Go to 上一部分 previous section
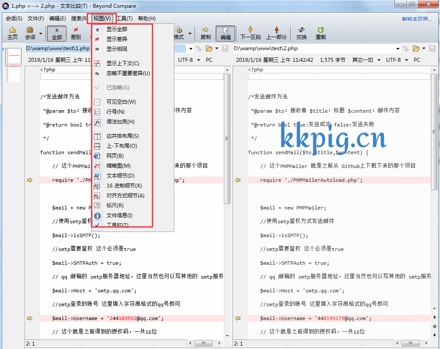The width and height of the screenshot is (440, 349). [277, 33]
